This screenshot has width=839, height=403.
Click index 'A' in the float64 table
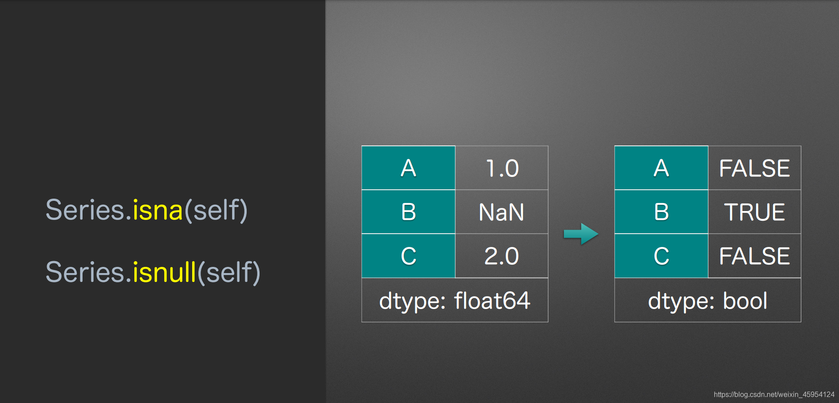point(409,168)
